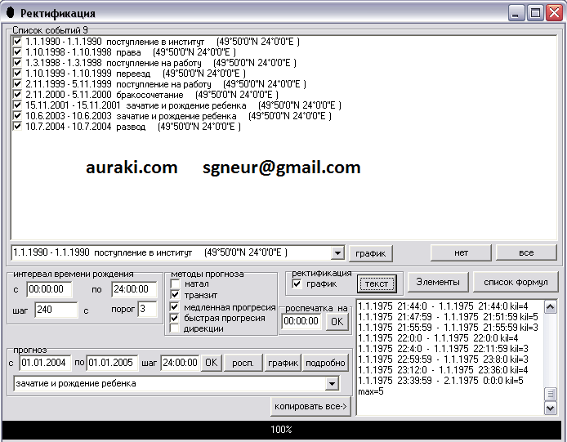567x442 pixels.
Task: Check the 'дирекции' method checkbox
Action: coord(175,328)
